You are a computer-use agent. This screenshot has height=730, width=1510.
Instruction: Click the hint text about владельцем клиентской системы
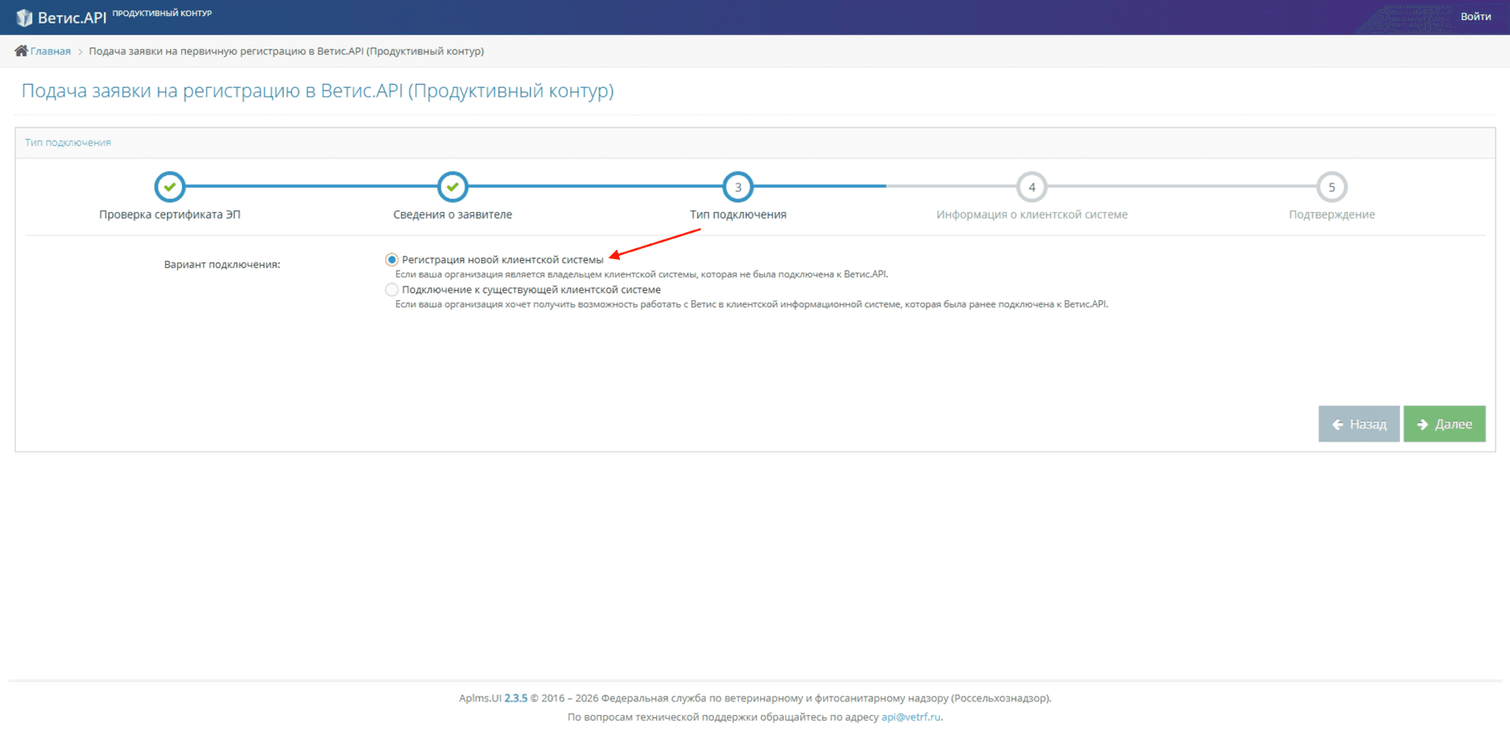pos(642,274)
